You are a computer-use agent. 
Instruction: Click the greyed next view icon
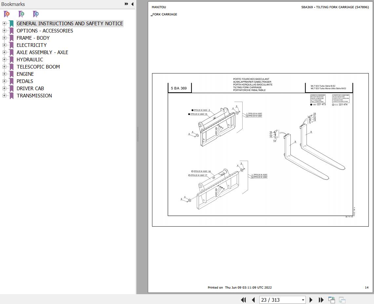[x=342, y=300]
